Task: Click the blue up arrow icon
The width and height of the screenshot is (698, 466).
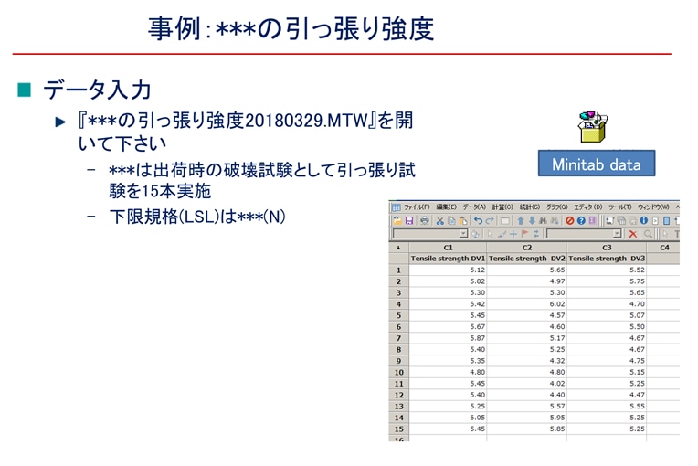Action: [x=521, y=221]
